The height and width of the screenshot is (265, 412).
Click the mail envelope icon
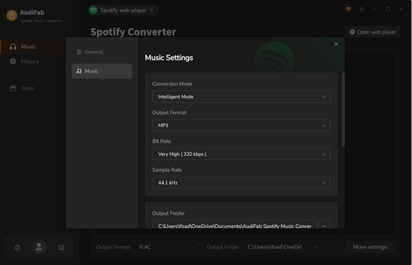[61, 248]
